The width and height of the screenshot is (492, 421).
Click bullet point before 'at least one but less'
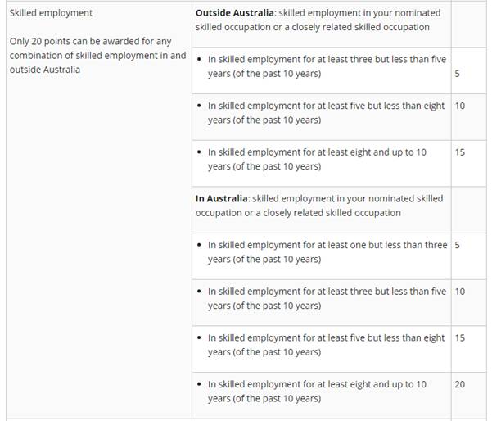(x=199, y=245)
